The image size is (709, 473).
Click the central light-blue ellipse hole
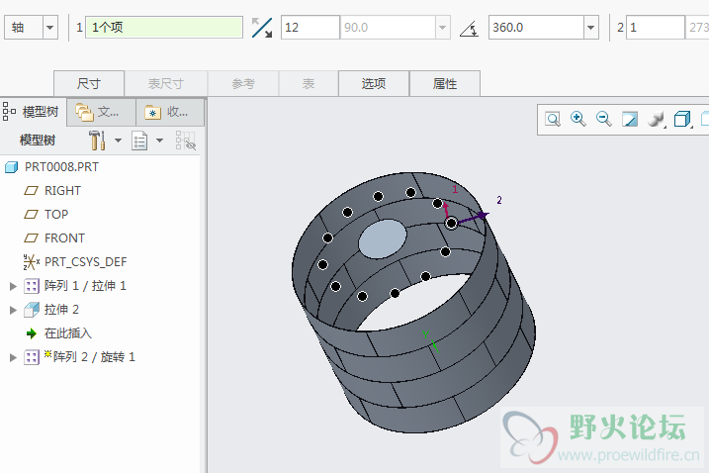[383, 239]
